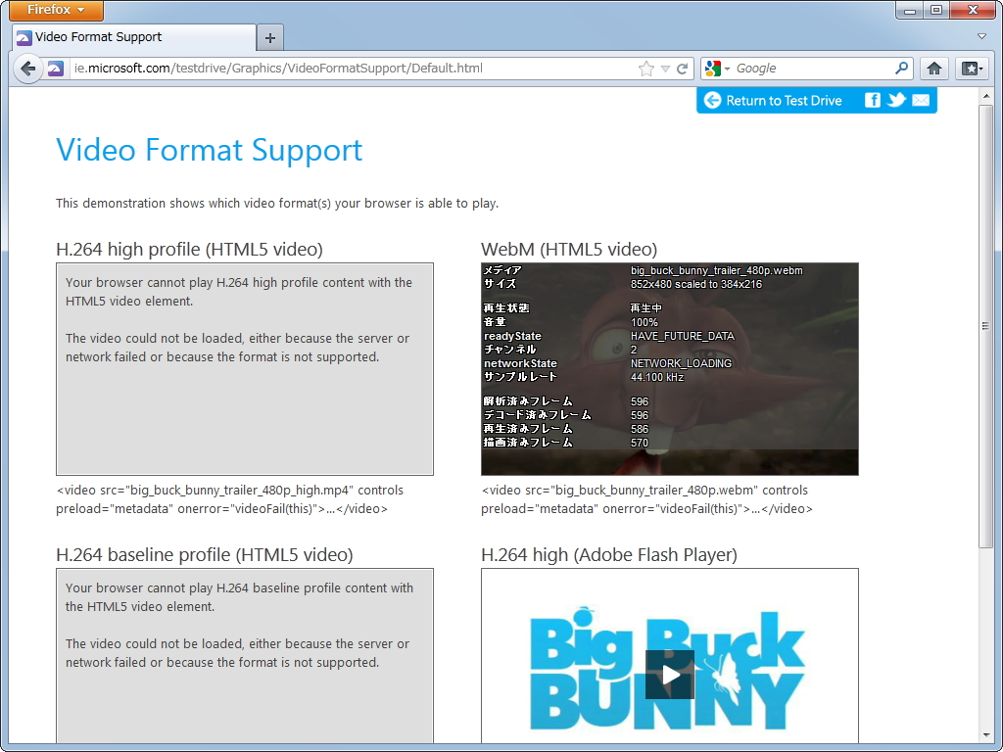Open bookmarks via the bookmarks star icon
1003x752 pixels.
(x=968, y=68)
